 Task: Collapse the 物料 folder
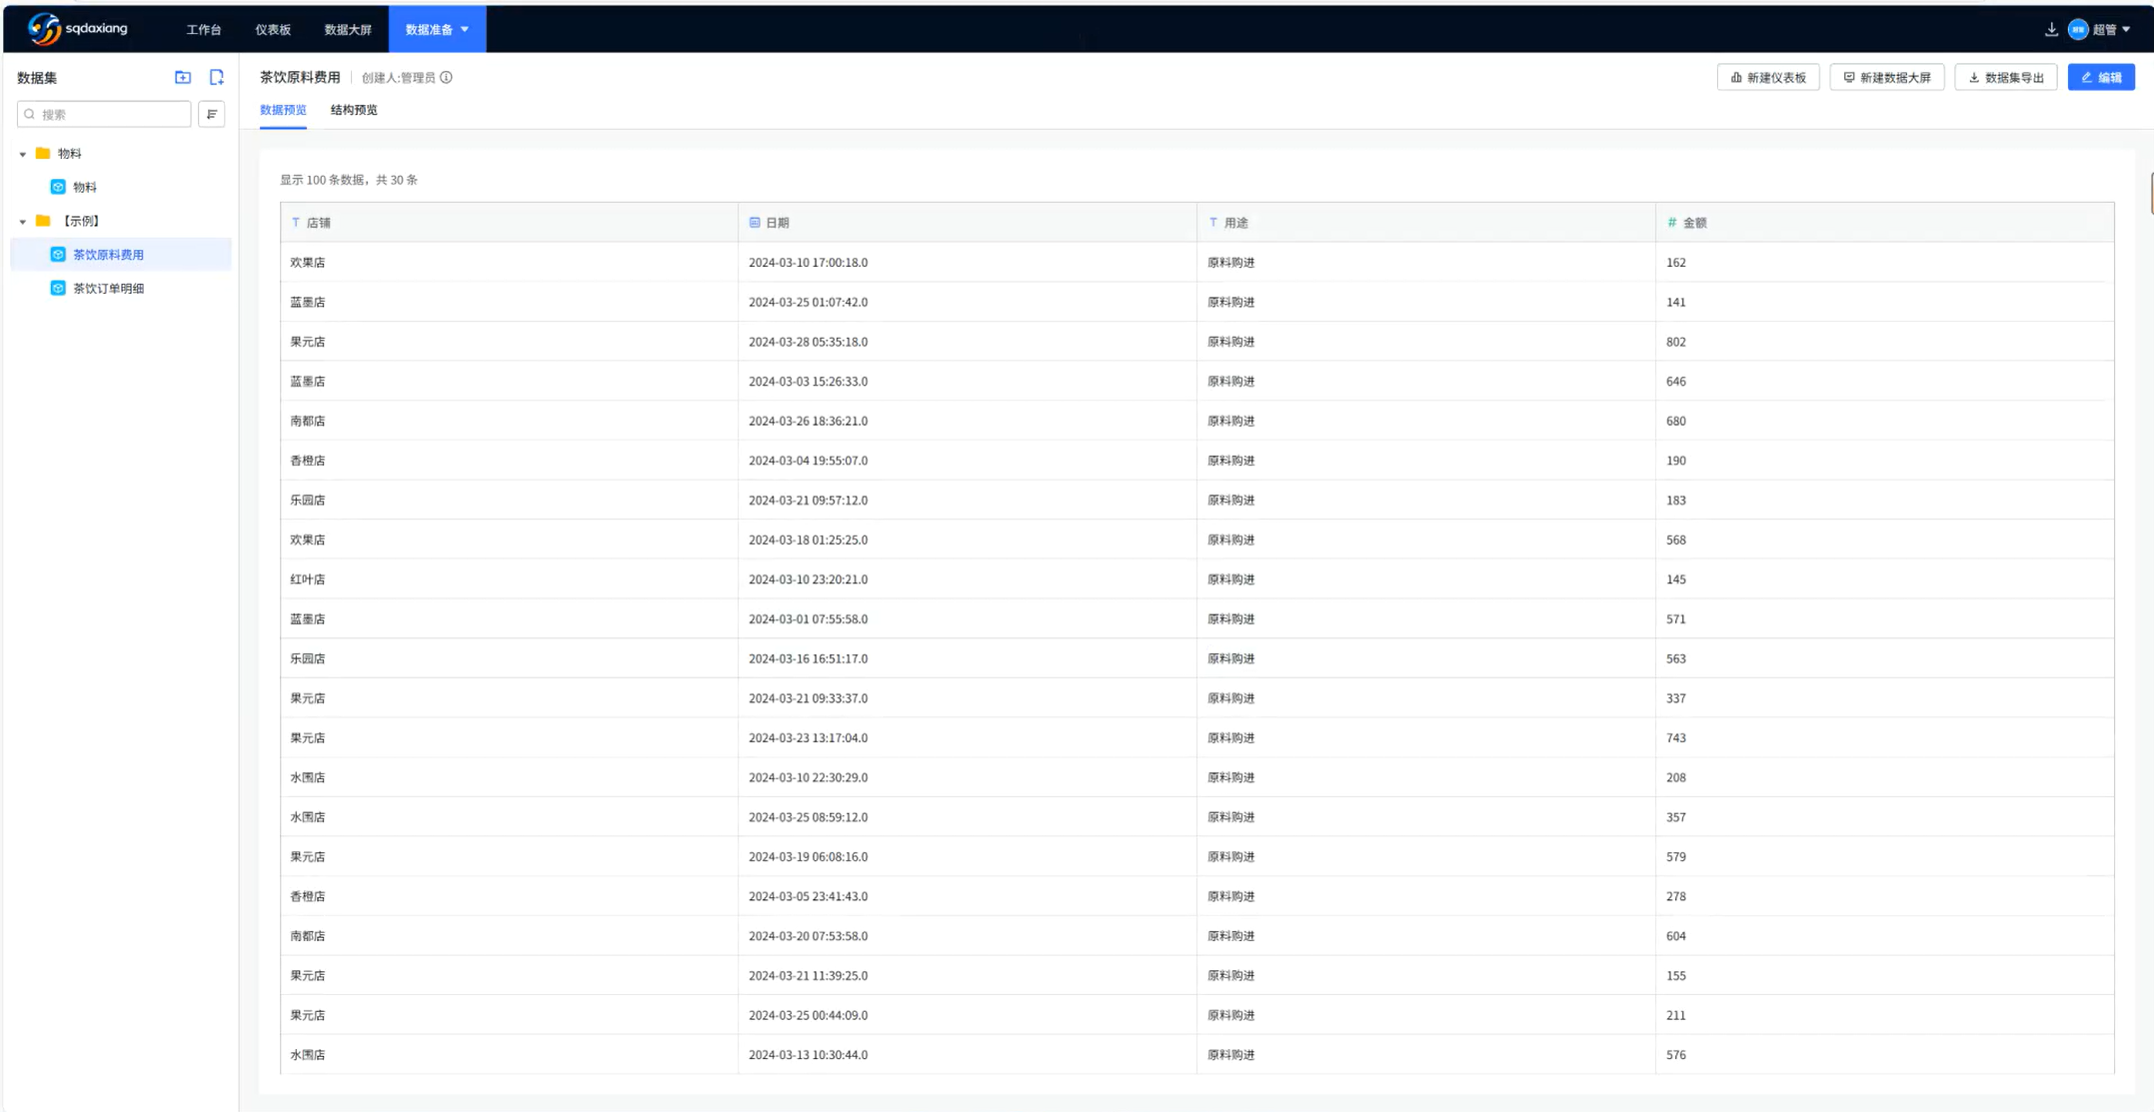23,154
